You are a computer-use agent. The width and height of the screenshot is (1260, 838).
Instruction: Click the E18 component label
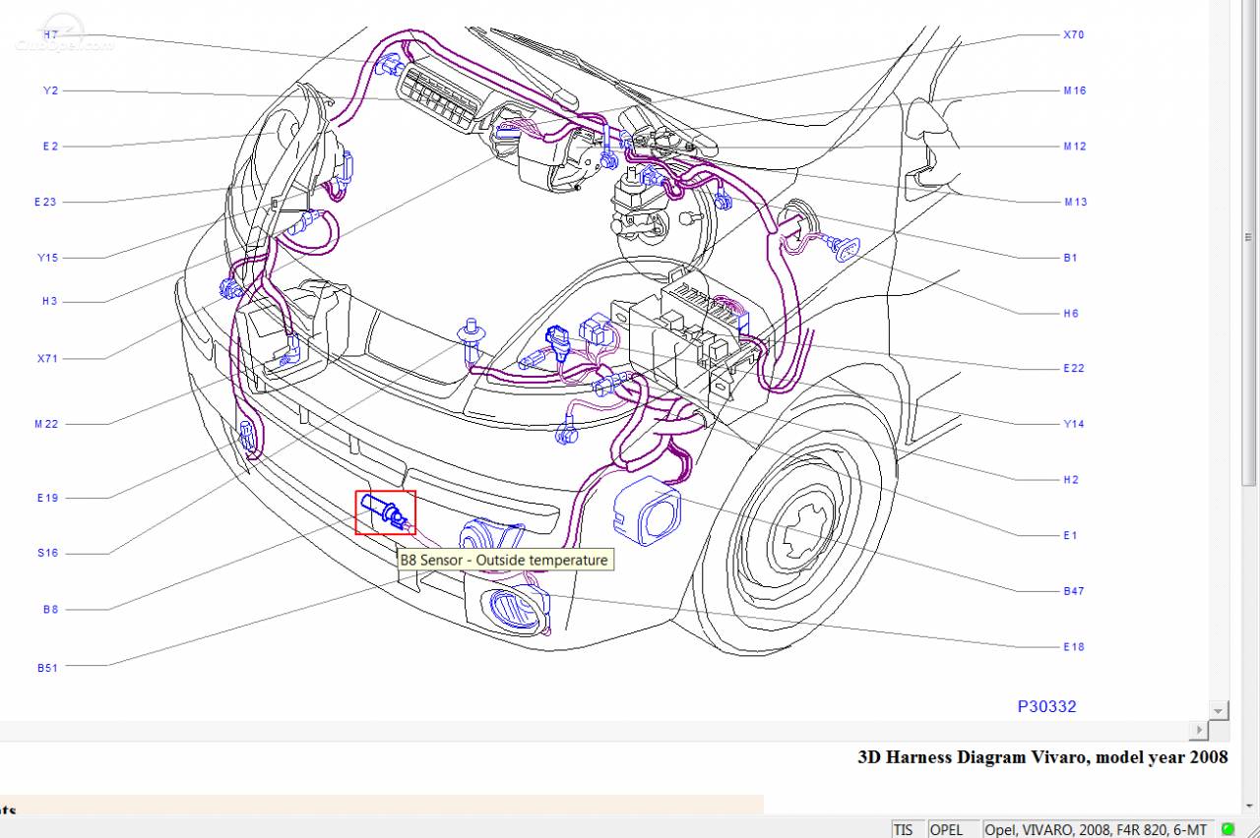1073,646
